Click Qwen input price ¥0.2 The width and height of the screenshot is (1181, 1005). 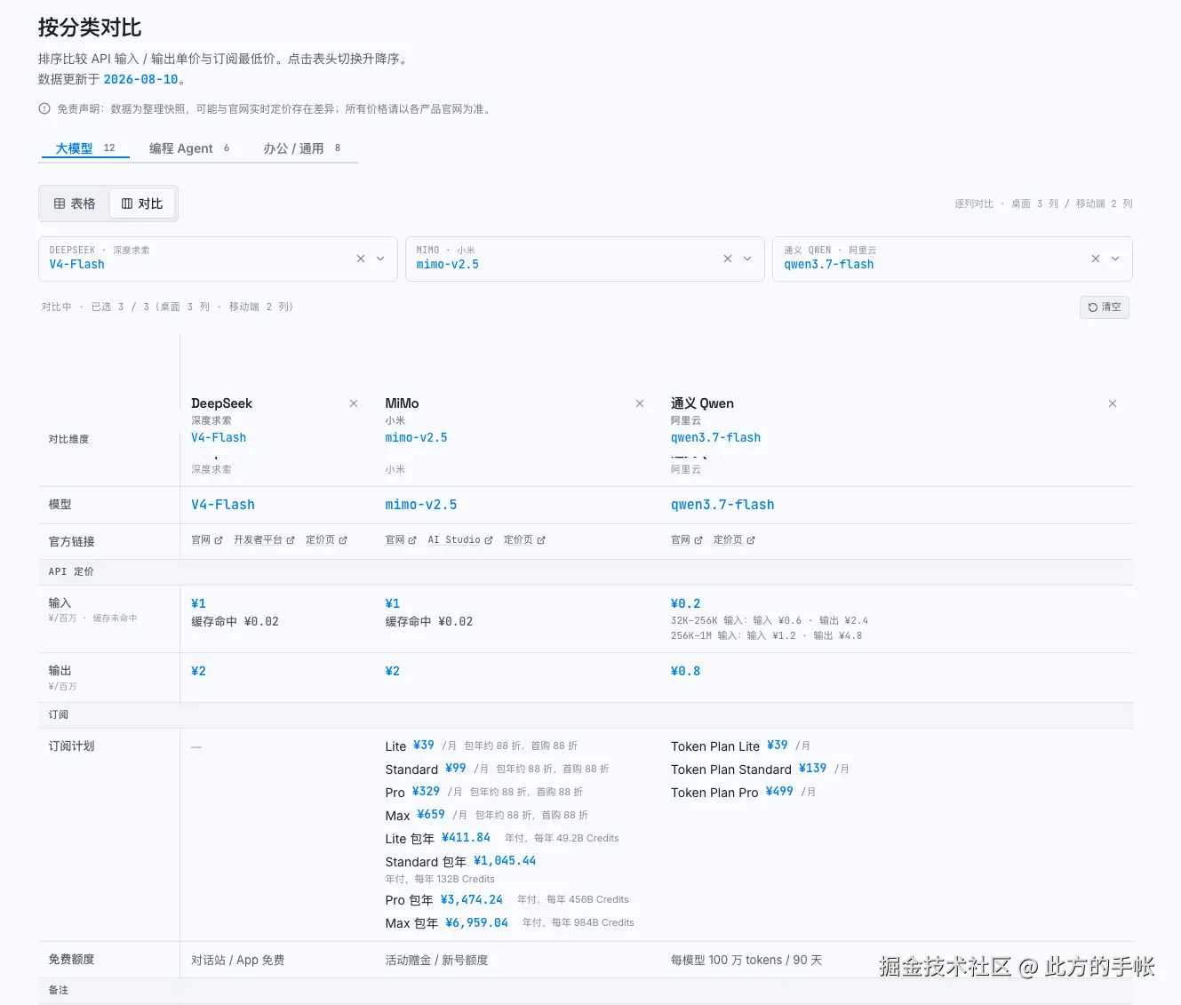685,603
